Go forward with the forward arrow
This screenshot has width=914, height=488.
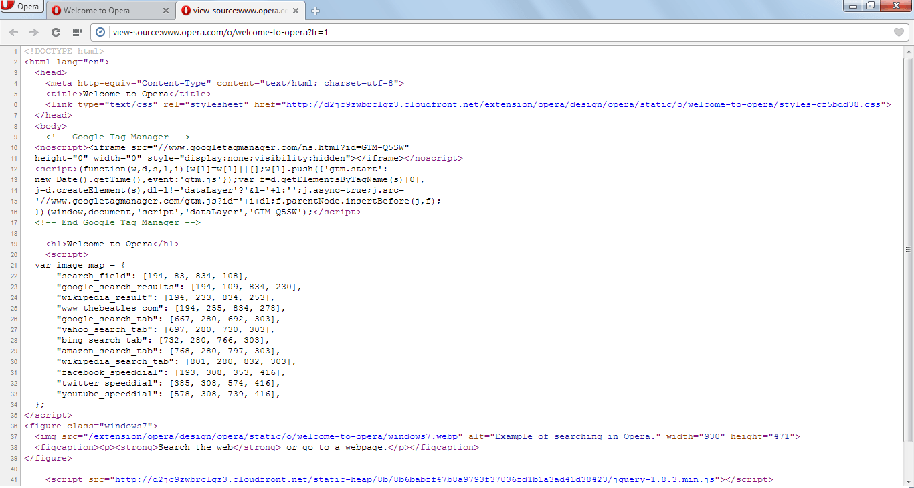pos(33,32)
